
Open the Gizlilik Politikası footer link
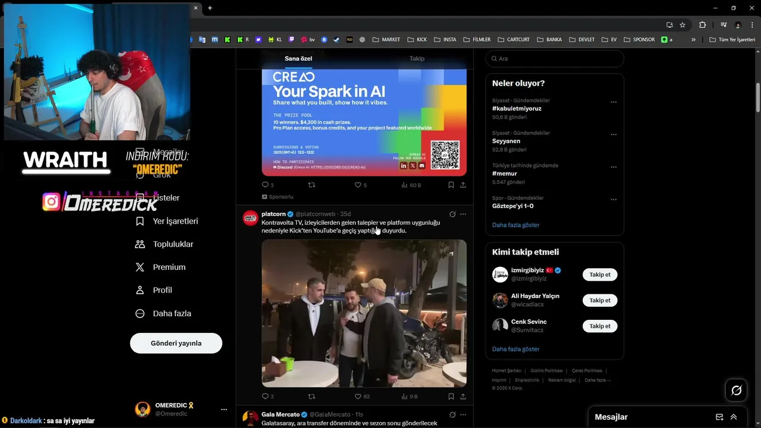point(546,371)
